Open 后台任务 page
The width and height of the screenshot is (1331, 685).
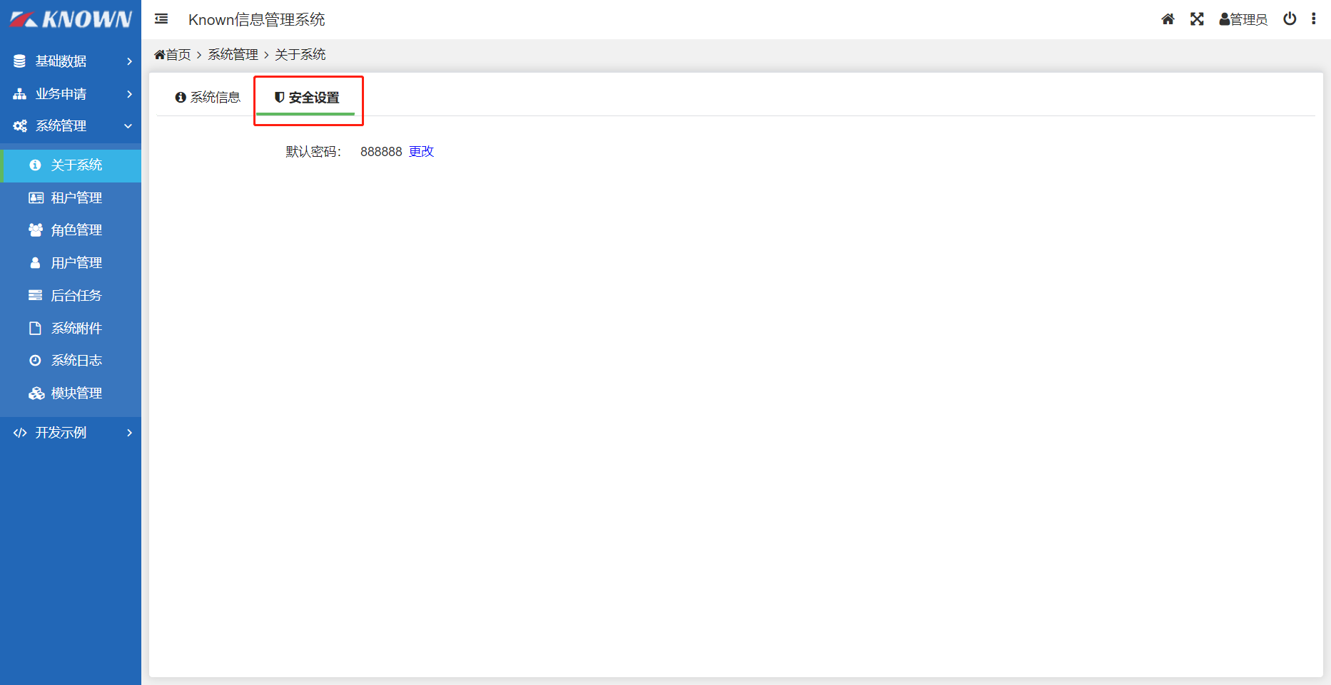click(x=71, y=295)
